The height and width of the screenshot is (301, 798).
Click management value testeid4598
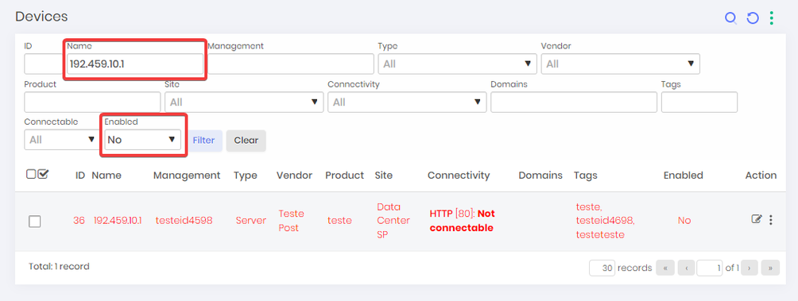[184, 220]
